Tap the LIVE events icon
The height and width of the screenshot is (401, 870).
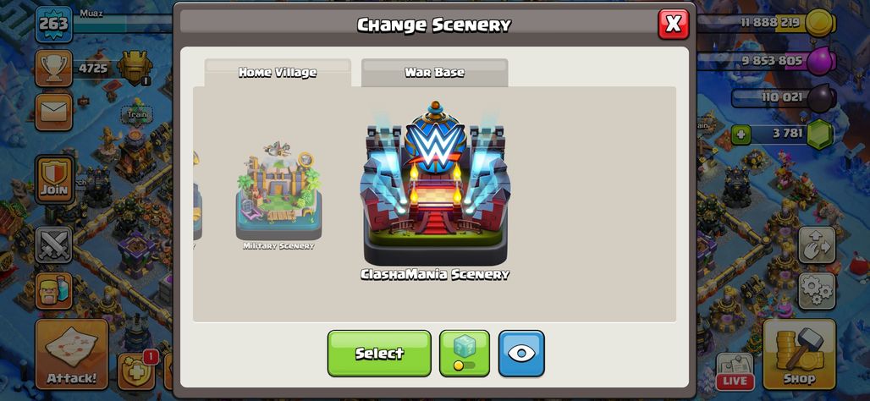735,371
